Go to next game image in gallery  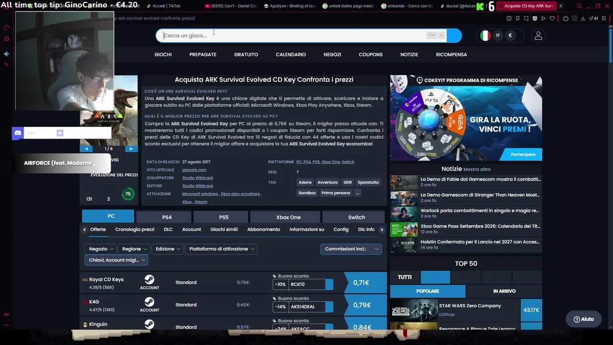coord(131,149)
